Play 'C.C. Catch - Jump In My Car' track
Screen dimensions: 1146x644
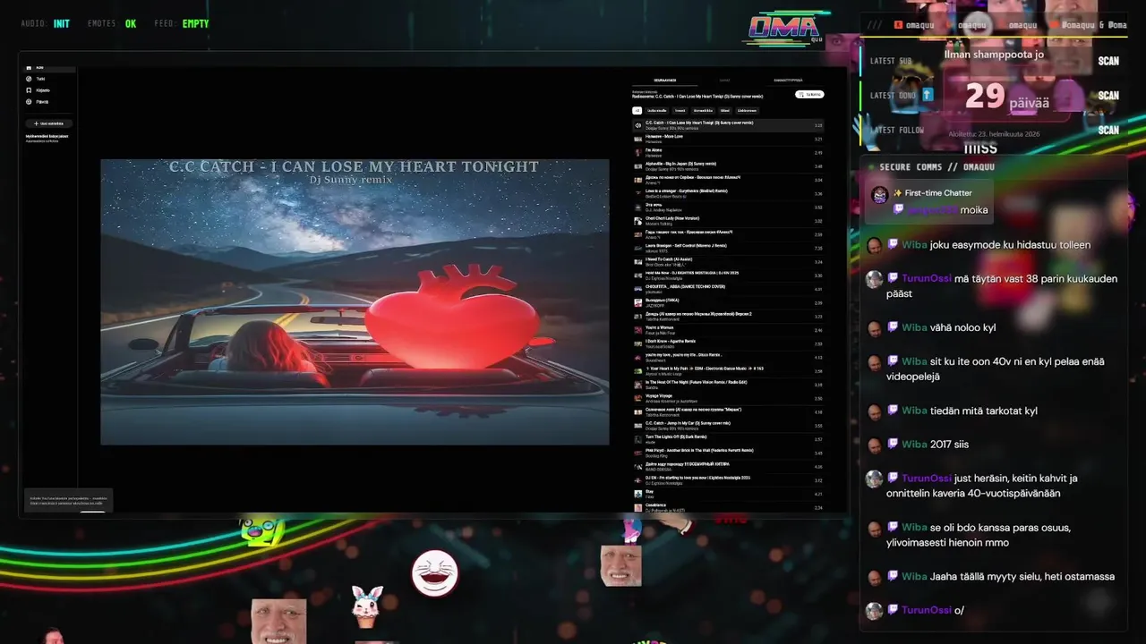point(728,425)
